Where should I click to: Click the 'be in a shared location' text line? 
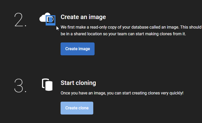[123, 34]
